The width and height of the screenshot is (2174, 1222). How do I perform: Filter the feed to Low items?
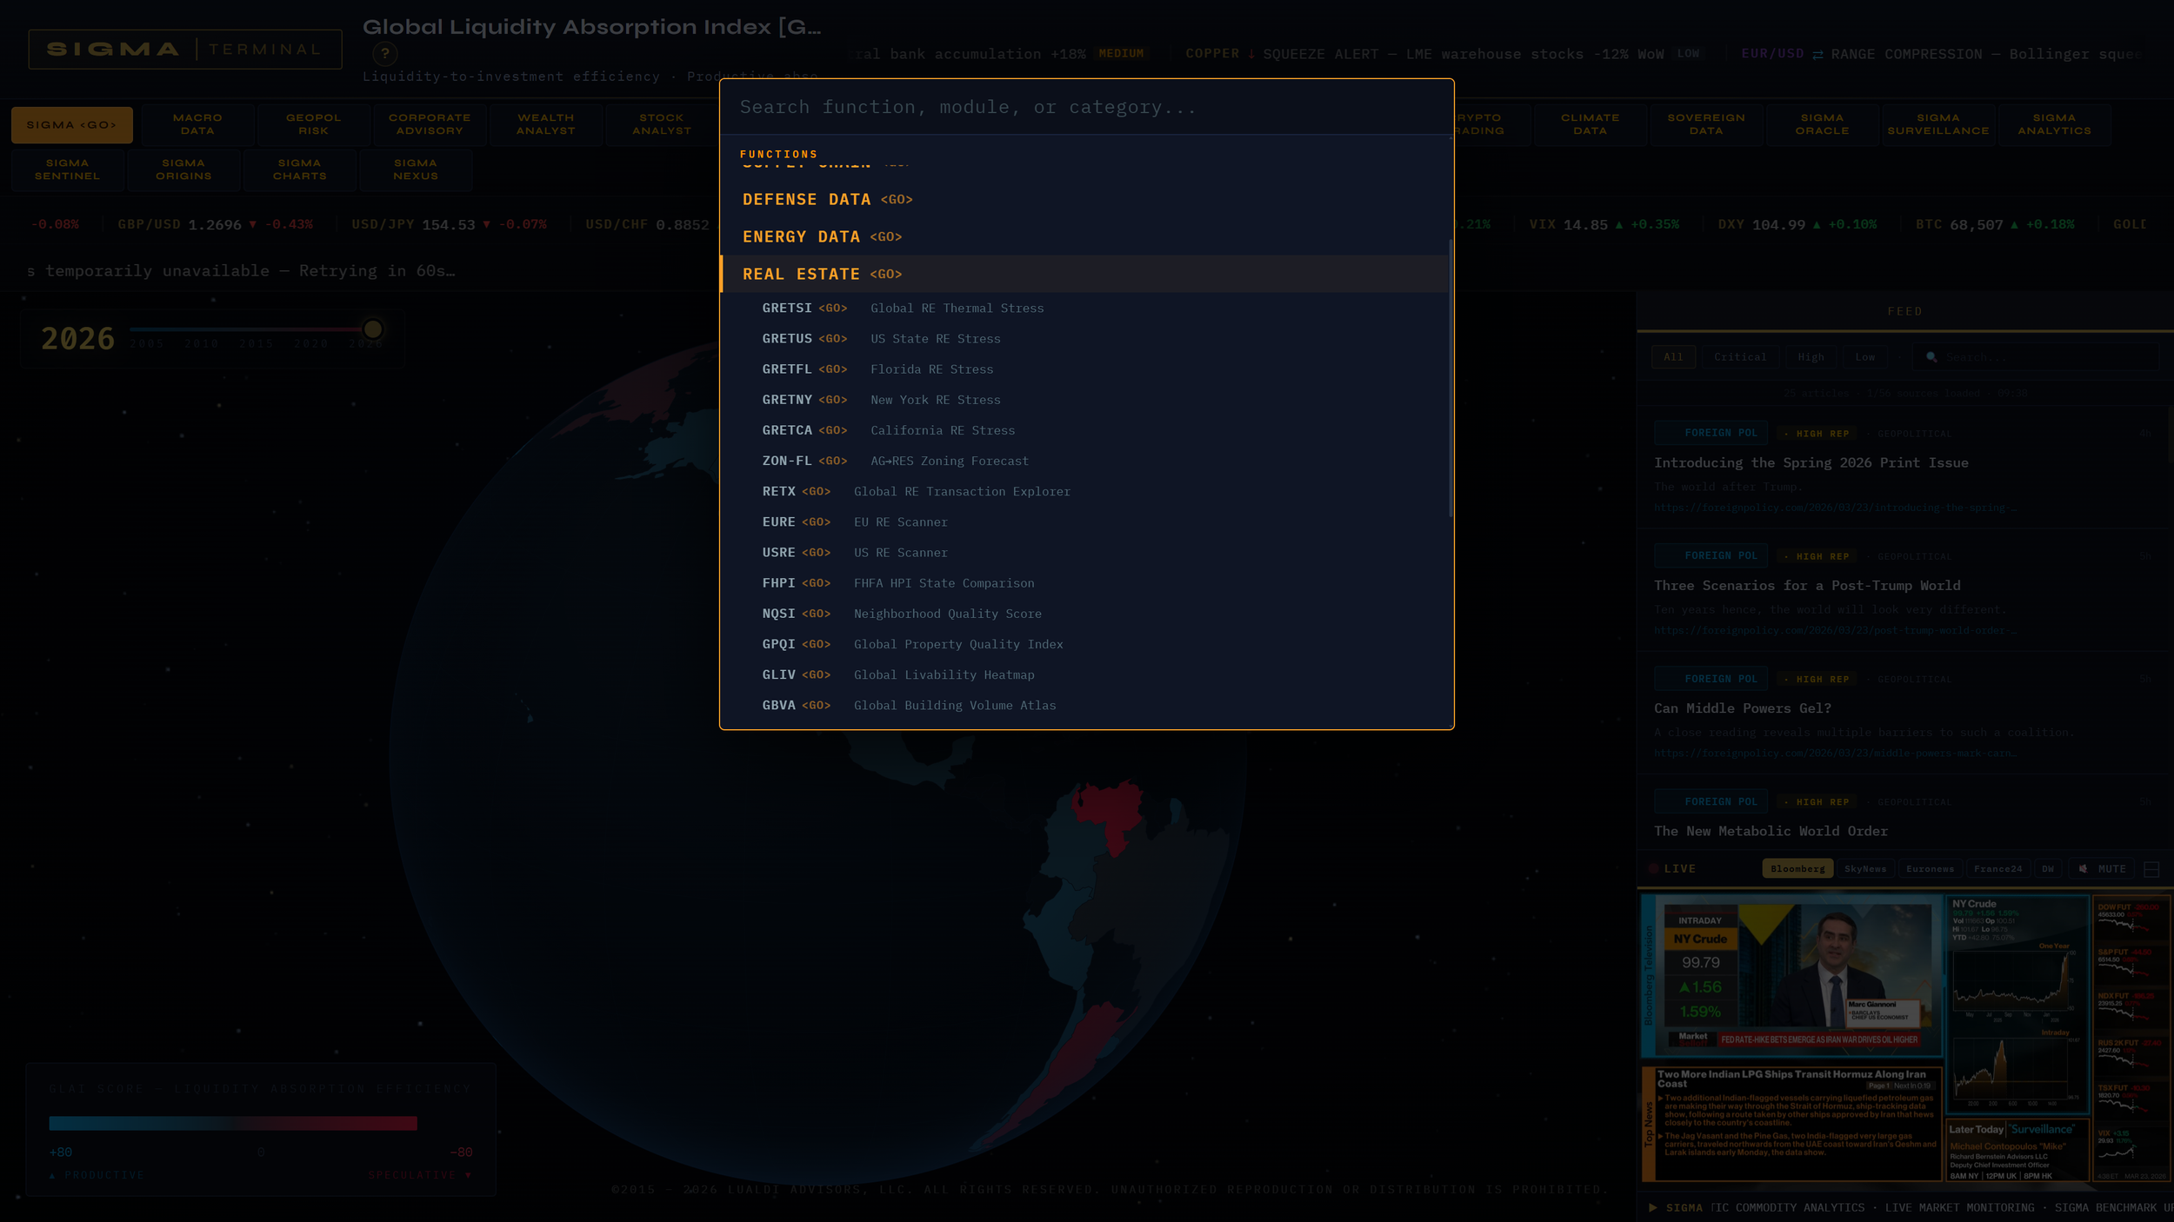pos(1865,357)
